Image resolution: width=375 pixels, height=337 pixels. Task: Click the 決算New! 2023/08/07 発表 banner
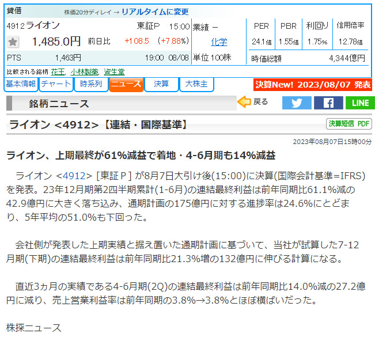point(313,85)
